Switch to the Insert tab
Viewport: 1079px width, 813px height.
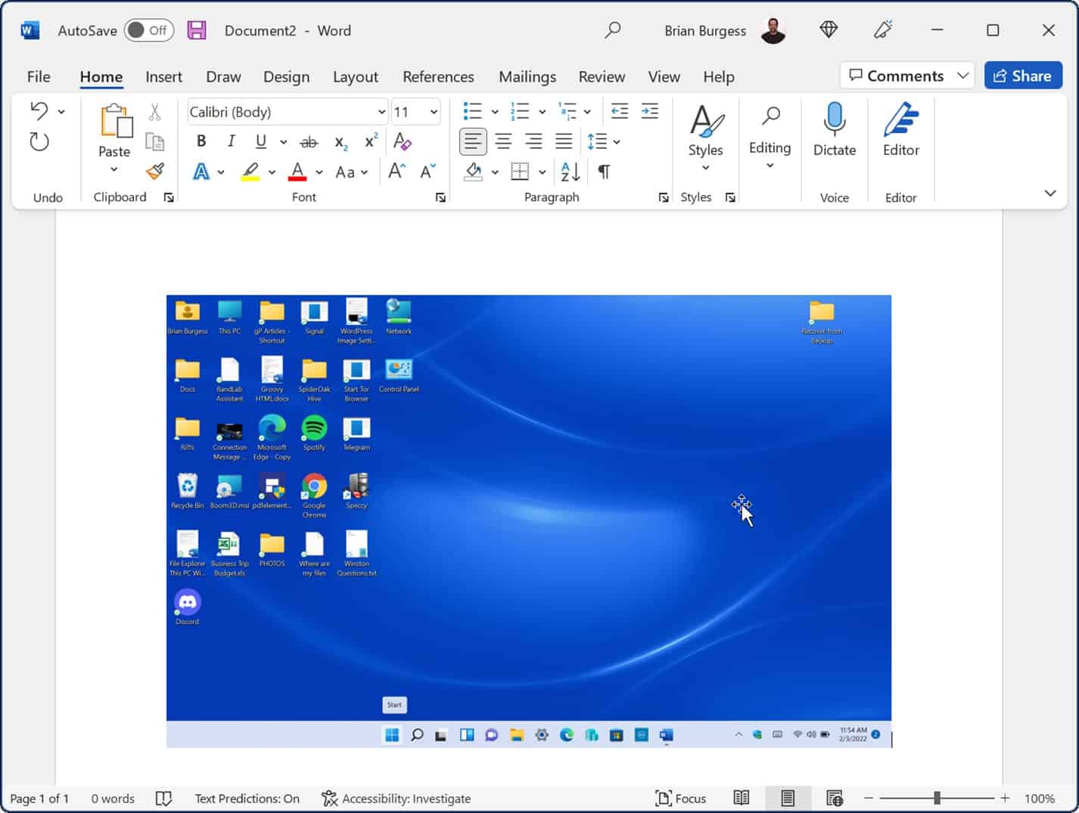click(x=163, y=76)
